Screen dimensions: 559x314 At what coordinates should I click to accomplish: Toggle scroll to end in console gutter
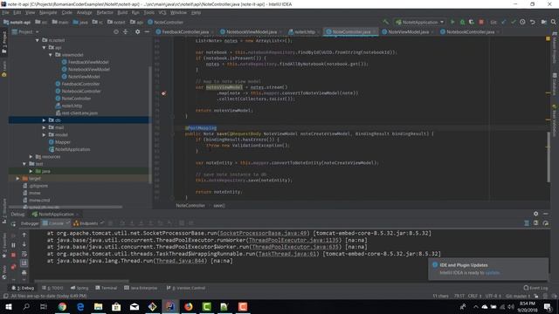24,263
